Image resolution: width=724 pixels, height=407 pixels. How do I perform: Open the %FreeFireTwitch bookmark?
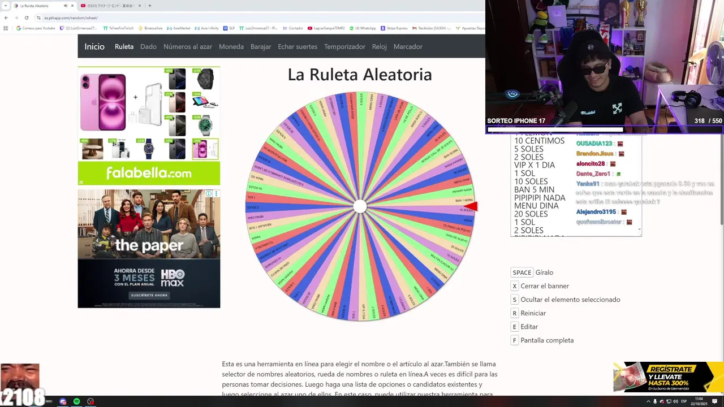(x=118, y=28)
